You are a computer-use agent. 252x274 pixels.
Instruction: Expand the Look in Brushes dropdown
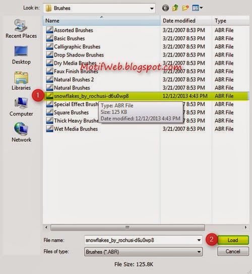pyautogui.click(x=152, y=8)
